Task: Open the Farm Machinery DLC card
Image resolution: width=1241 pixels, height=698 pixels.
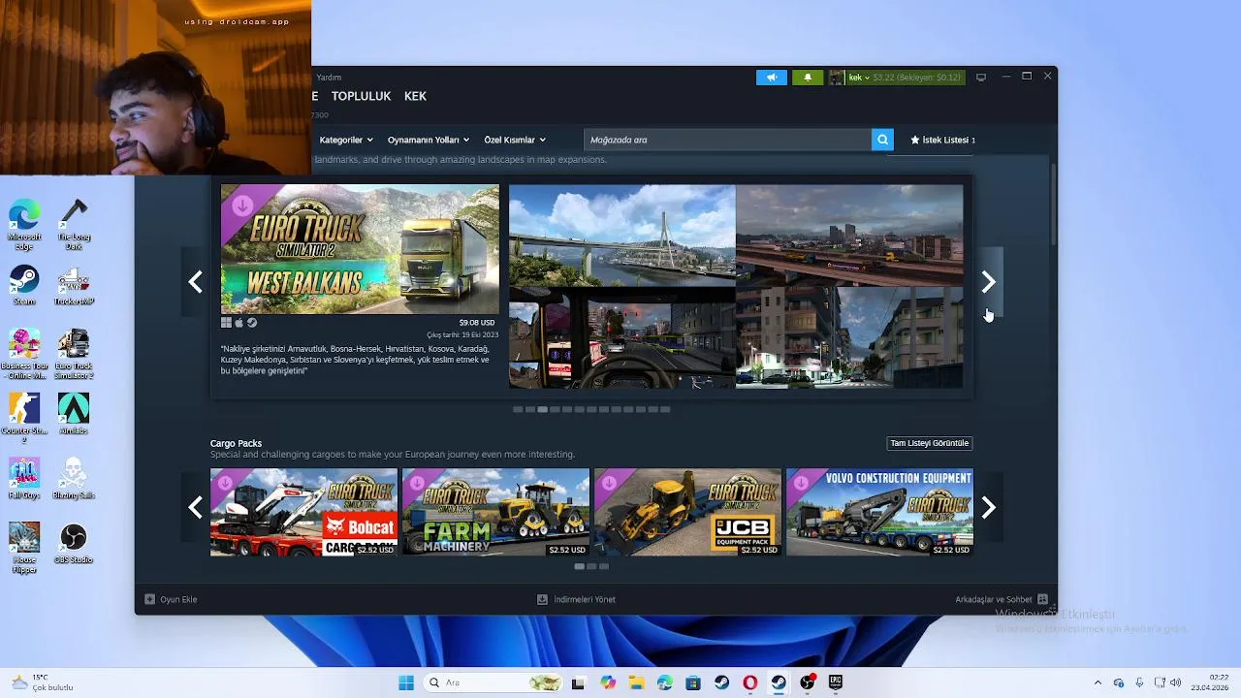Action: click(x=495, y=512)
